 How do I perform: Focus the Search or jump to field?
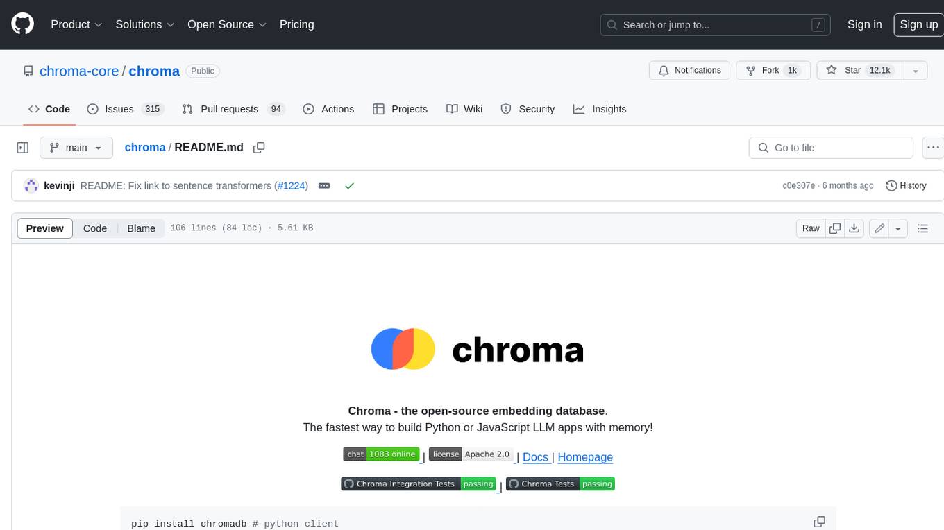coord(716,24)
